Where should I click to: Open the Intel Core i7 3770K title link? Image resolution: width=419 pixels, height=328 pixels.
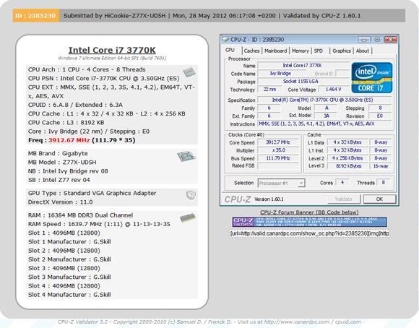coord(112,50)
